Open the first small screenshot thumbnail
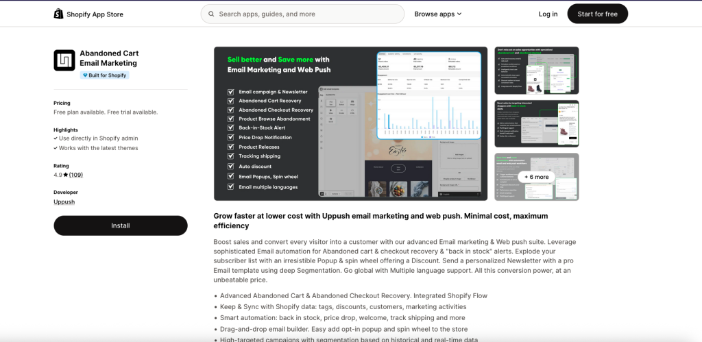Screen dimensions: 702x342 coord(536,70)
